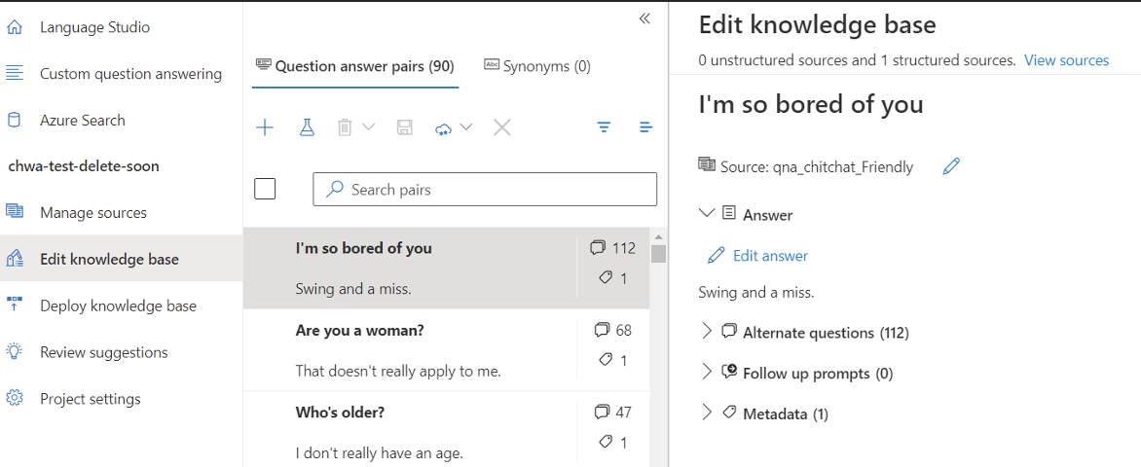Collapse the Answer section
This screenshot has width=1141, height=467.
[x=707, y=214]
